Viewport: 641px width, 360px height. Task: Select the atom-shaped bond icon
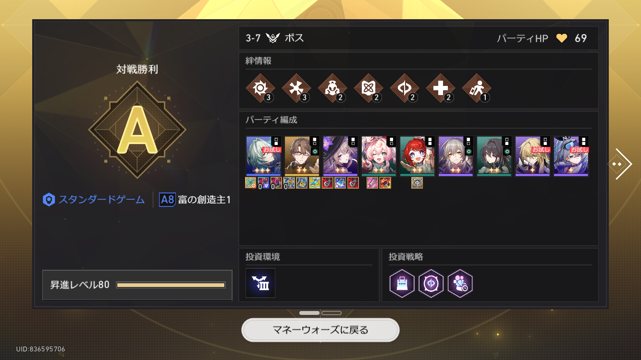click(x=369, y=88)
